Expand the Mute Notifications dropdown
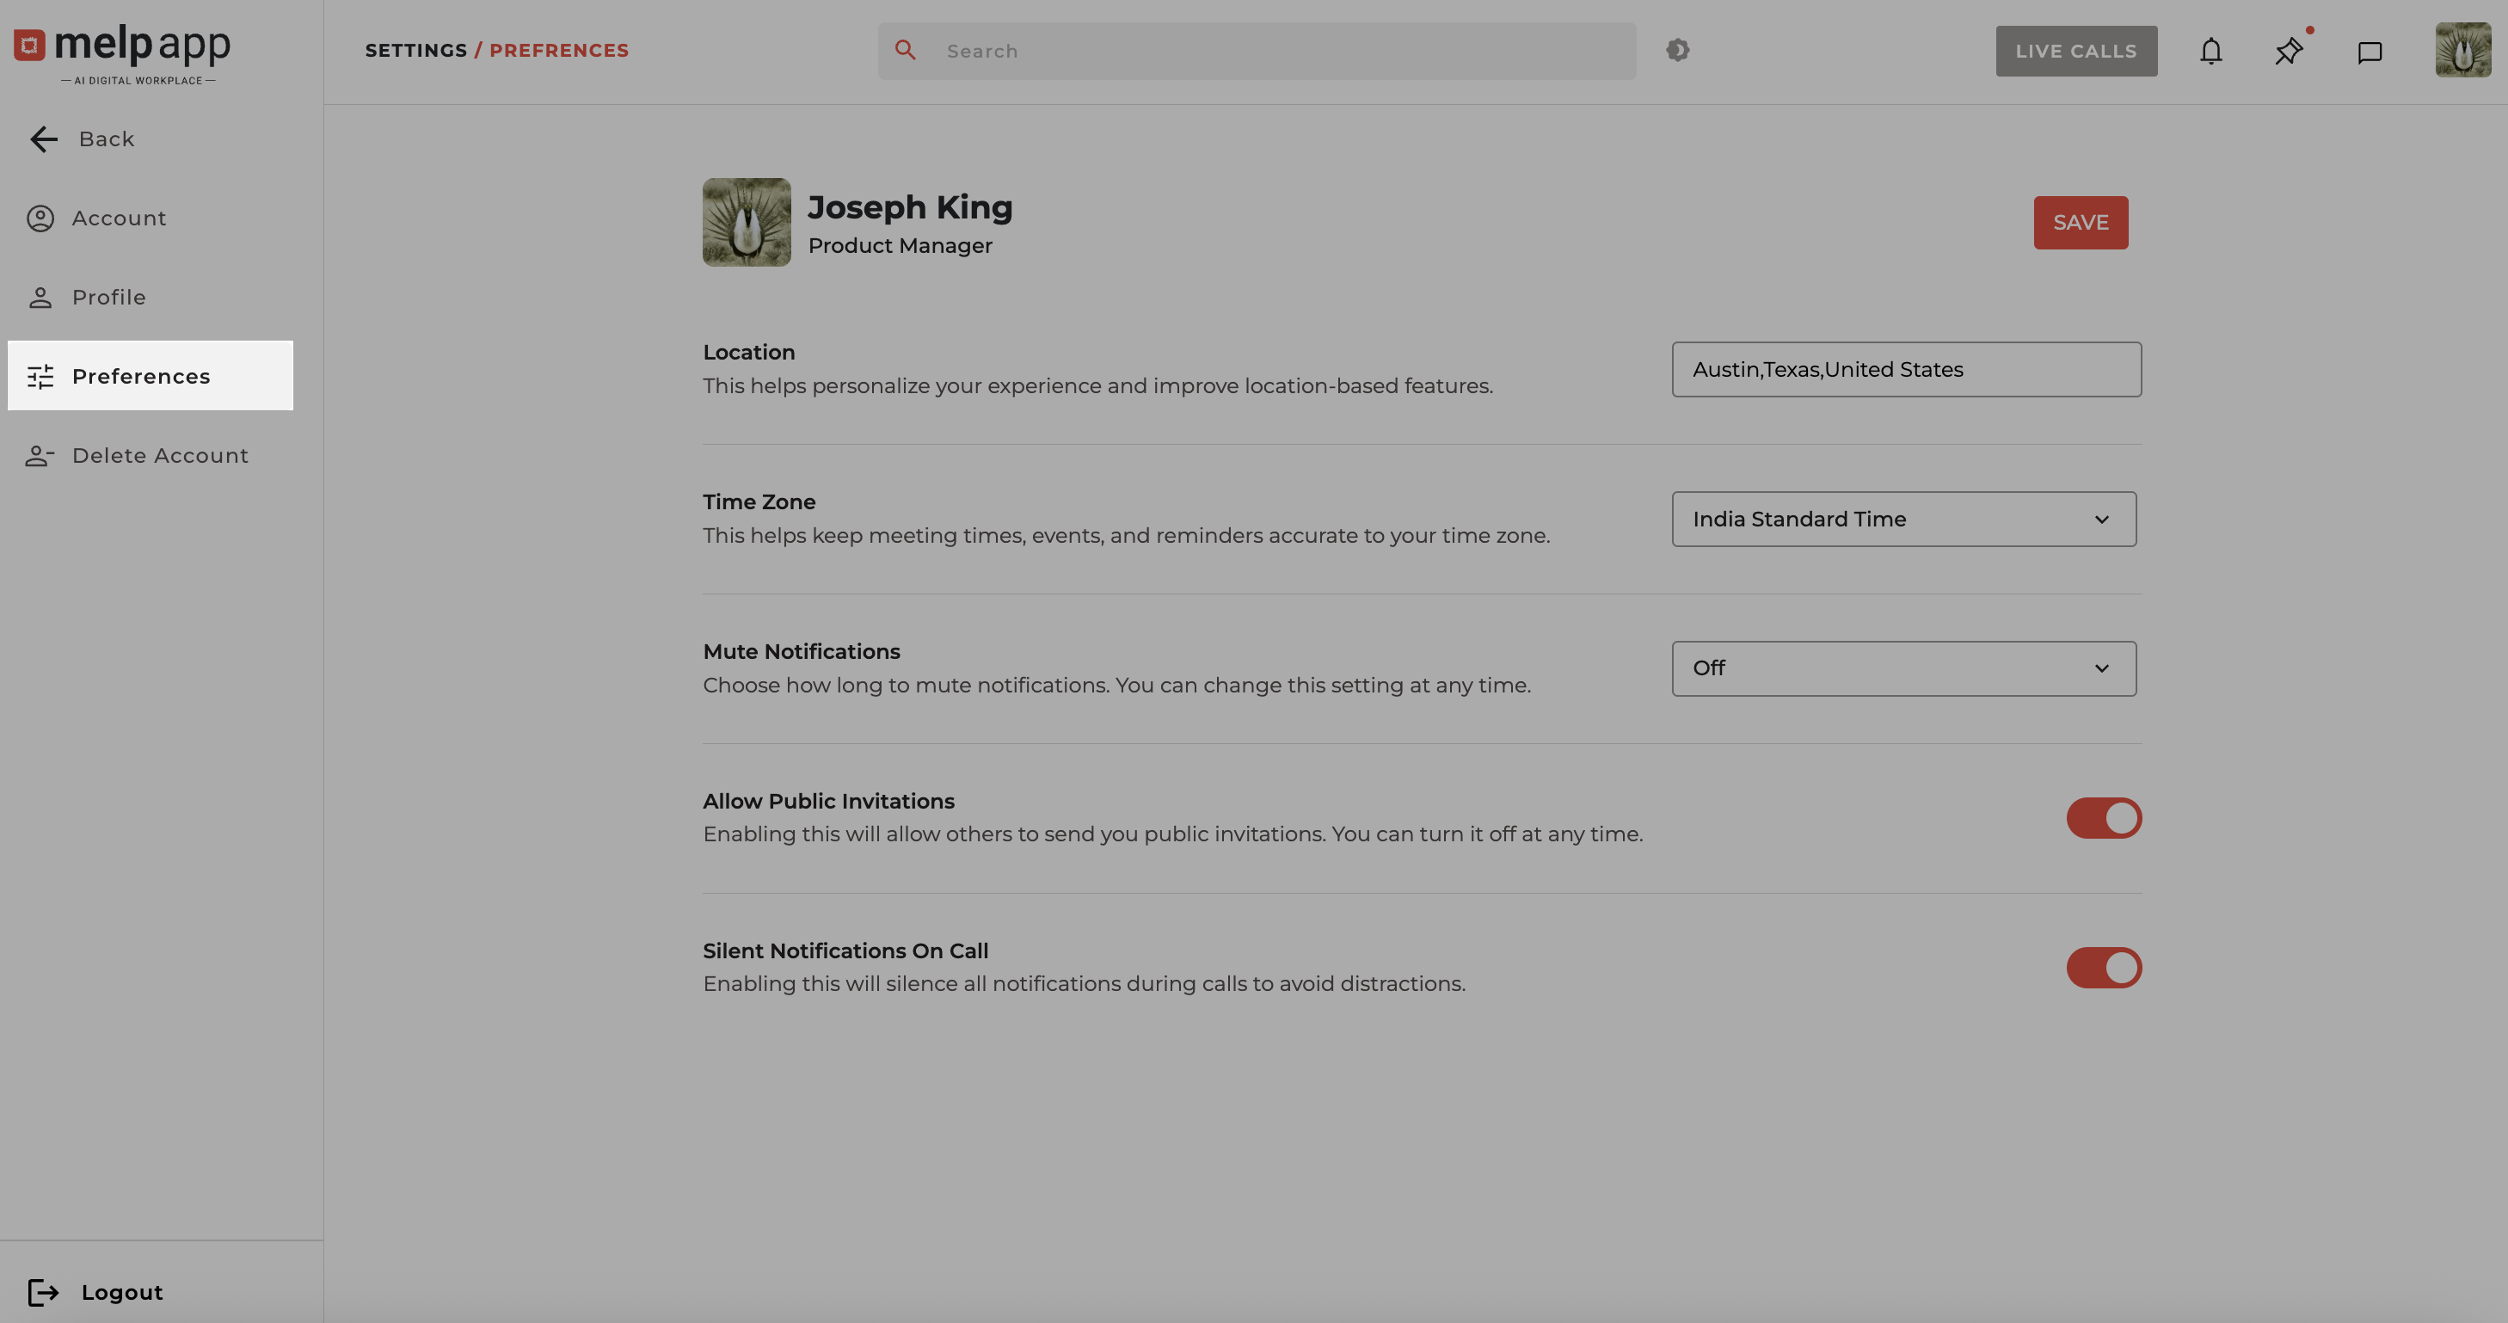The image size is (2508, 1323). pos(1903,668)
